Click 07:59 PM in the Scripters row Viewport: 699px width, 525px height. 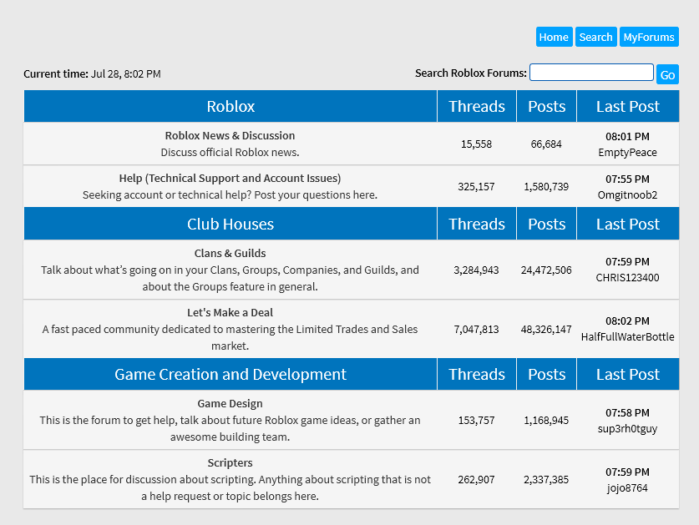pyautogui.click(x=628, y=472)
